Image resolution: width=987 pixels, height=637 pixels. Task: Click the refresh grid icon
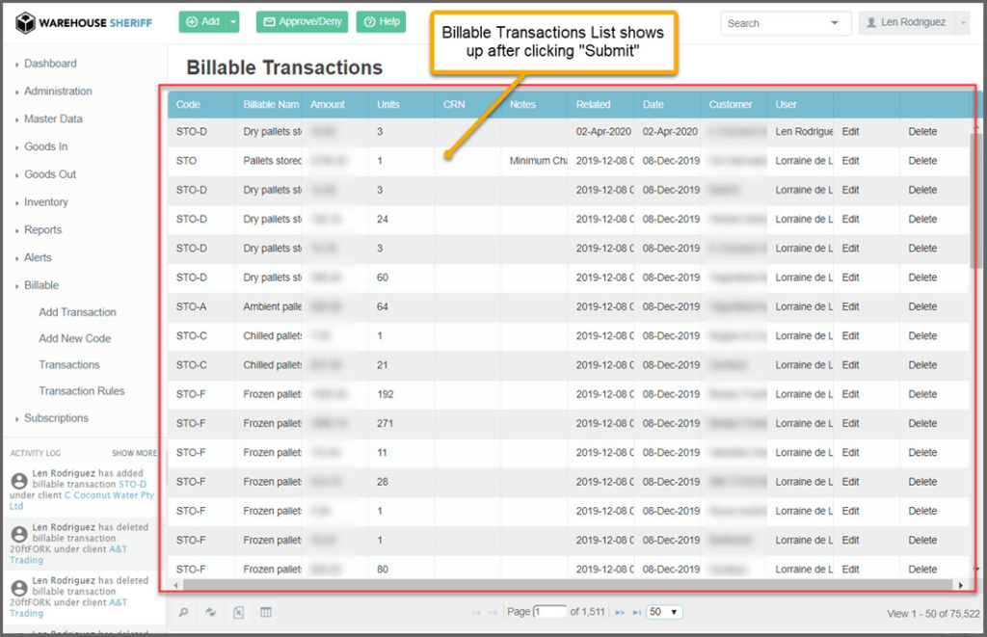(x=211, y=612)
